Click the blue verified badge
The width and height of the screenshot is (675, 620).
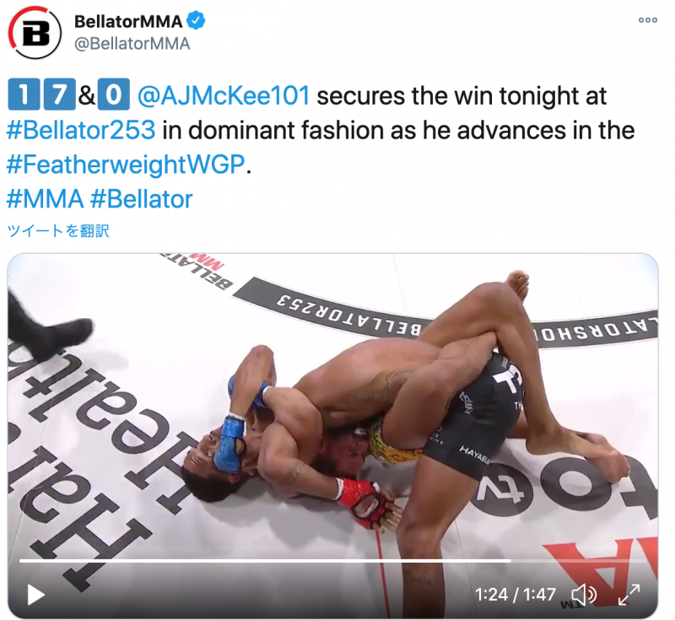[x=196, y=20]
